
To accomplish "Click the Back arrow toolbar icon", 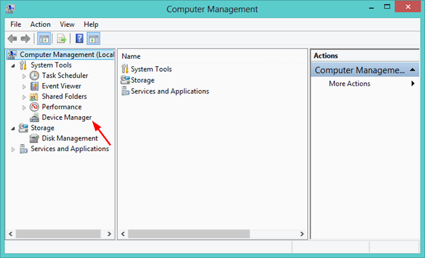I will (12, 38).
